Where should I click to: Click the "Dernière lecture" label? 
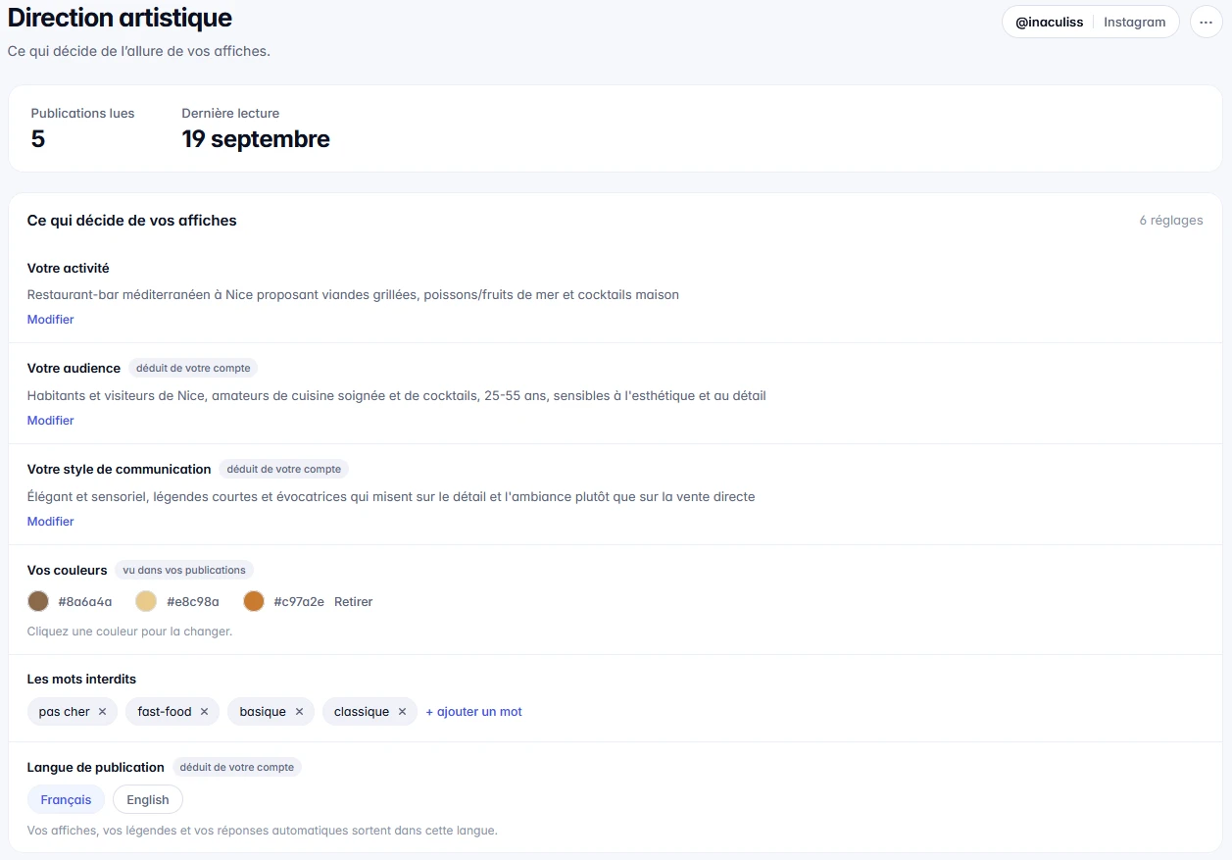tap(230, 113)
